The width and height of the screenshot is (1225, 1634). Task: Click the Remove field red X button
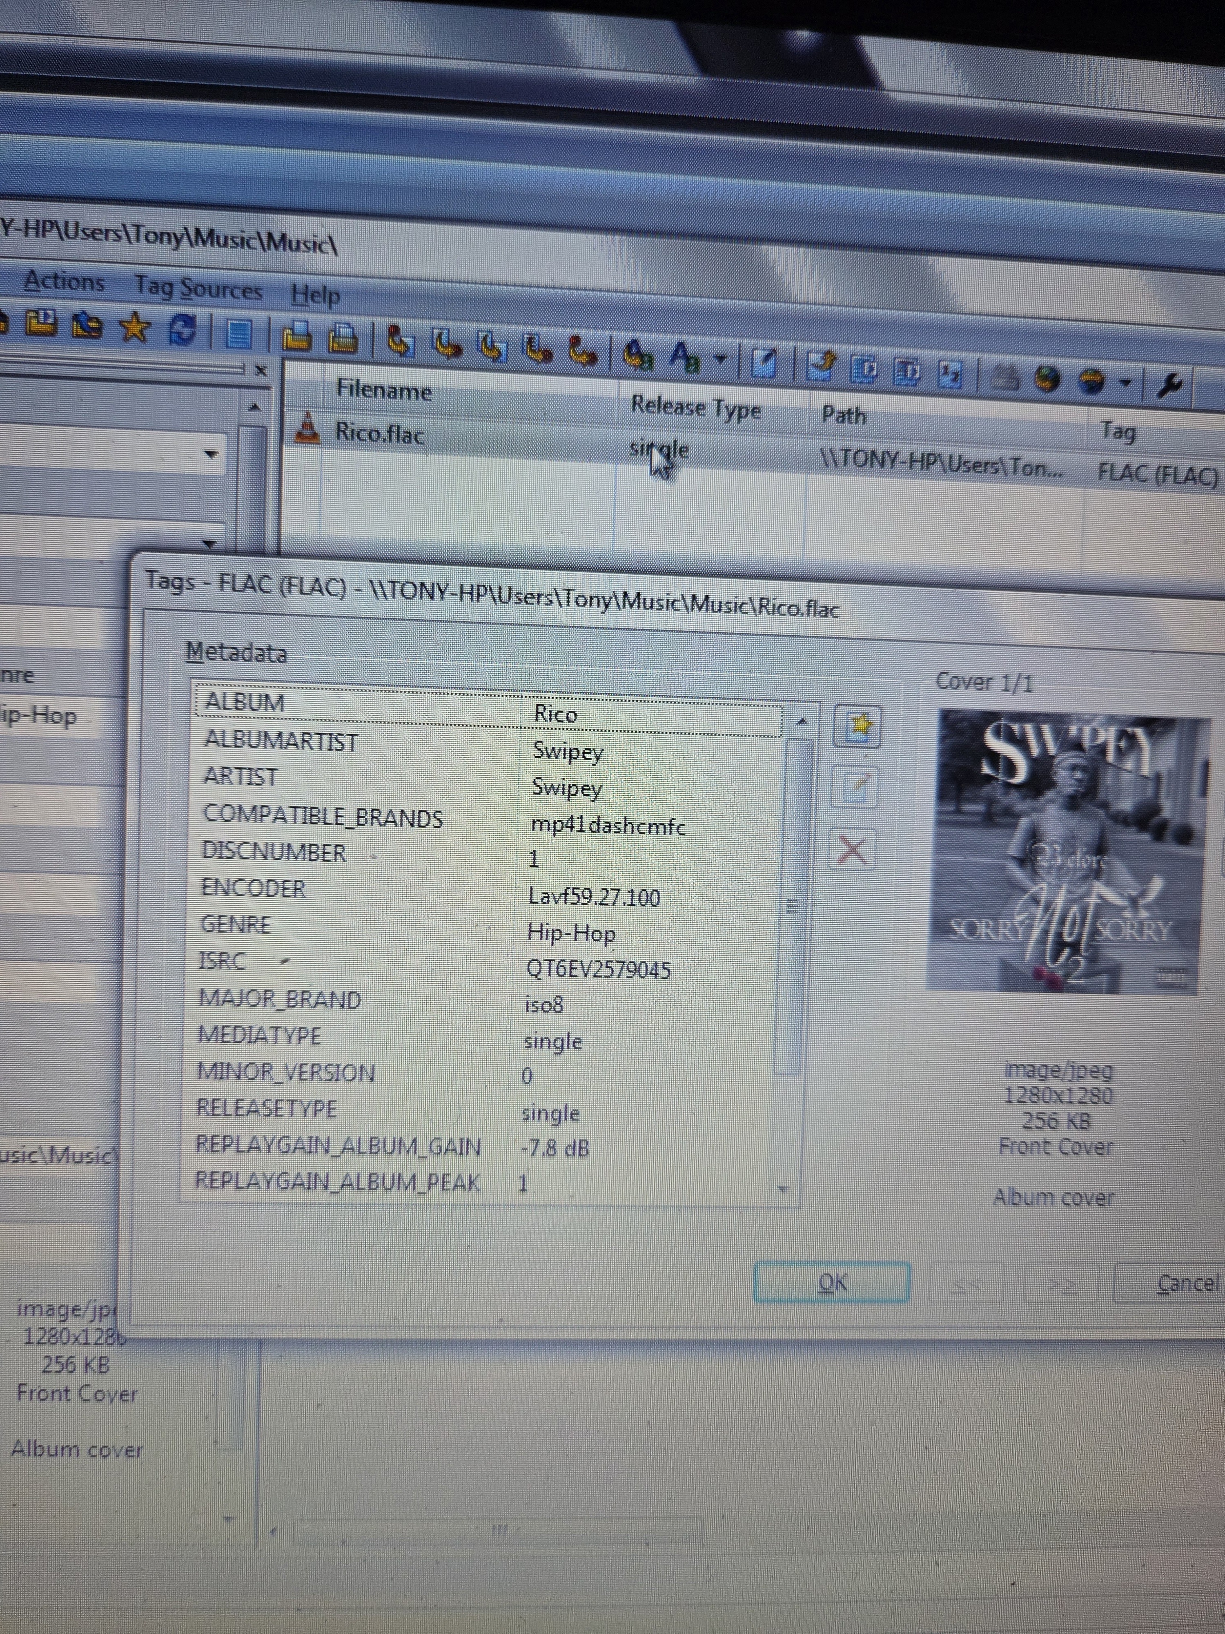point(853,850)
